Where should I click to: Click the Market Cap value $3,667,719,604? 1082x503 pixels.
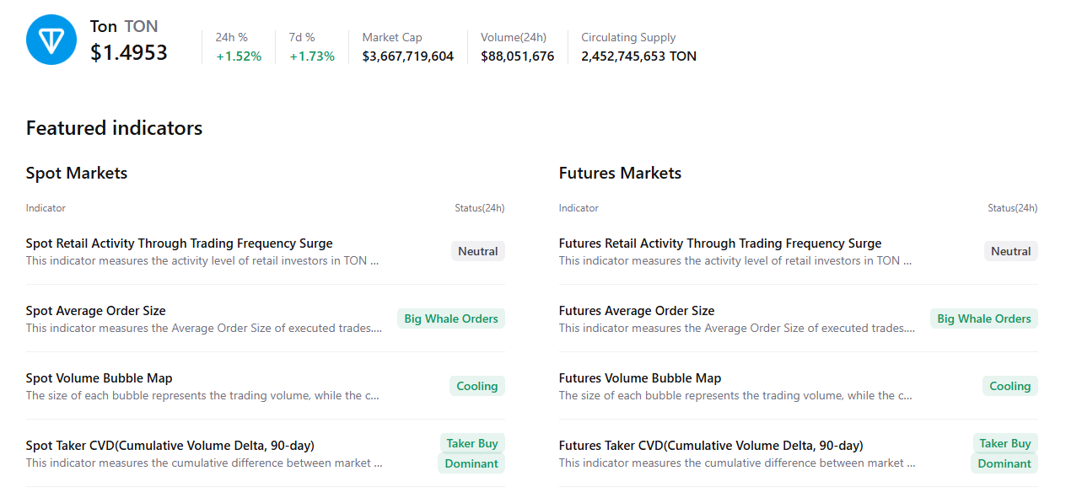click(x=406, y=56)
